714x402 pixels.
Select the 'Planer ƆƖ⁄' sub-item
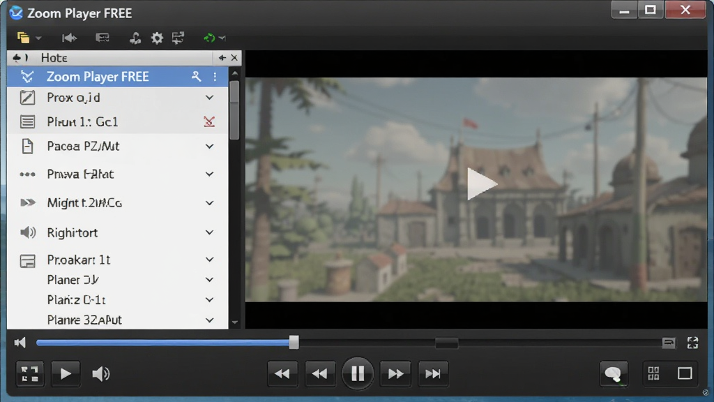(117, 280)
